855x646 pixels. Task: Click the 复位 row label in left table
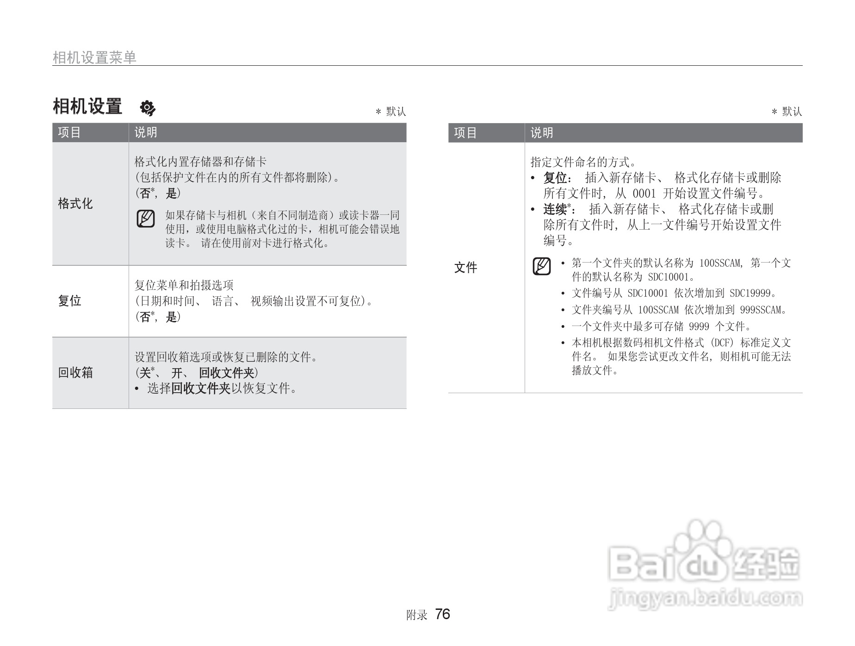pos(69,301)
